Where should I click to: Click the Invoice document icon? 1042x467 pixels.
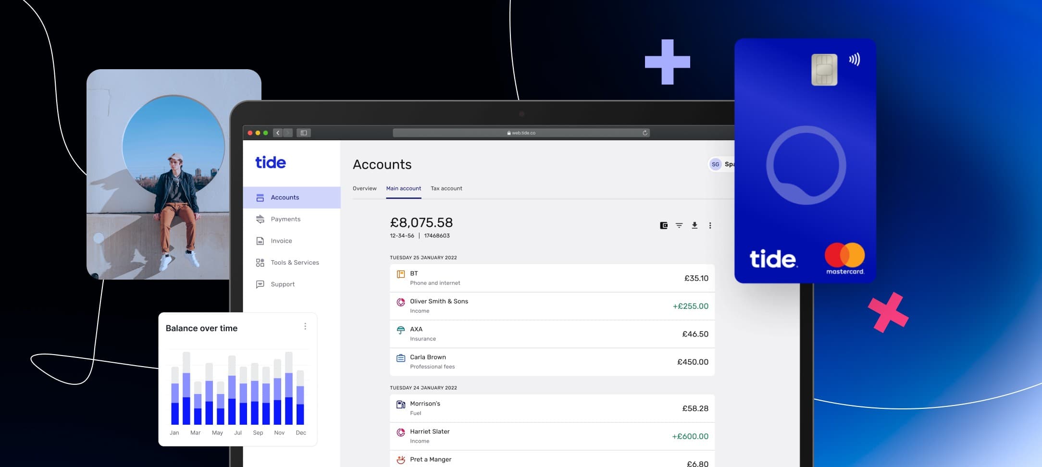[x=260, y=241]
